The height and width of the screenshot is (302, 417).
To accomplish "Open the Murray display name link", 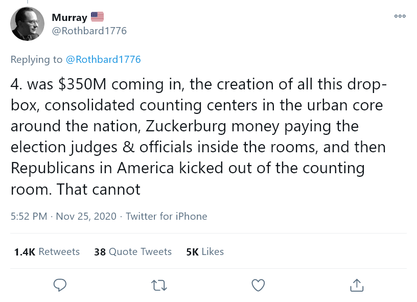I will (x=69, y=17).
